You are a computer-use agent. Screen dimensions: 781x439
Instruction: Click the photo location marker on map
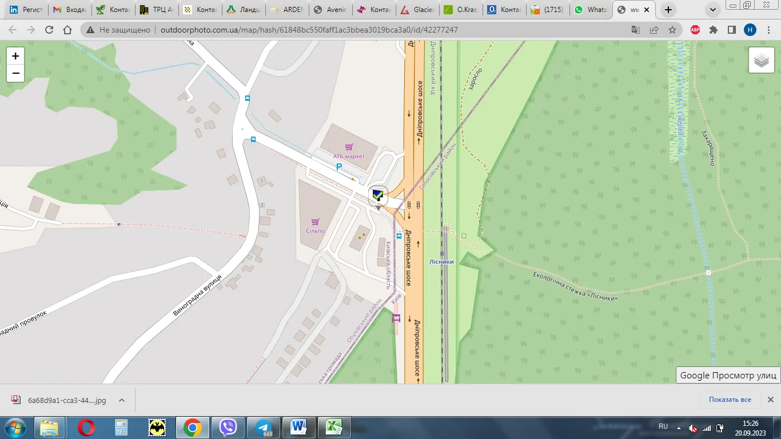pos(377,196)
